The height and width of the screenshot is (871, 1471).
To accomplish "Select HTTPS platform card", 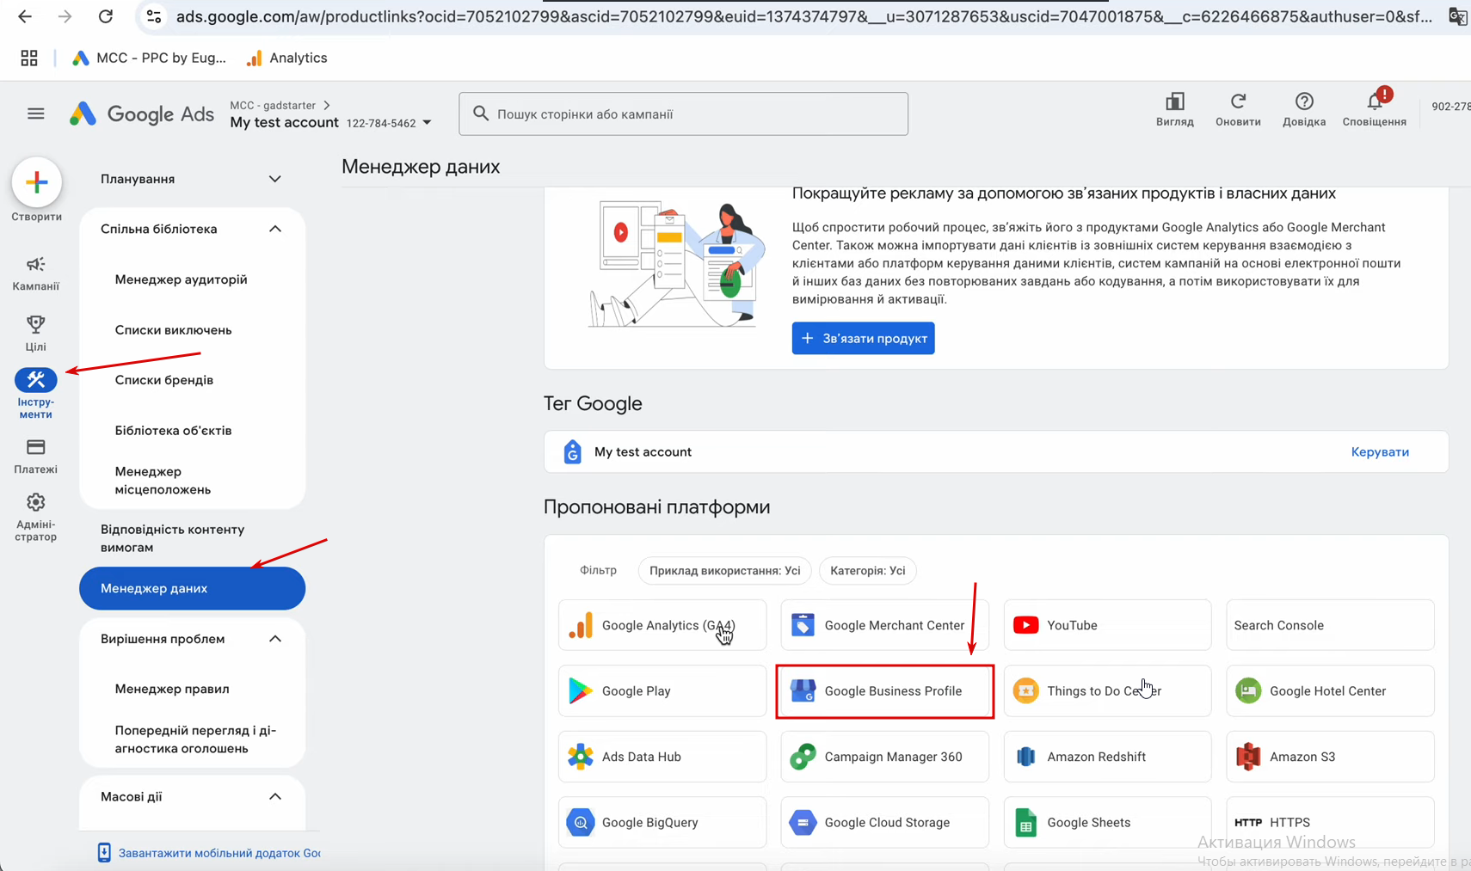I will pos(1330,822).
